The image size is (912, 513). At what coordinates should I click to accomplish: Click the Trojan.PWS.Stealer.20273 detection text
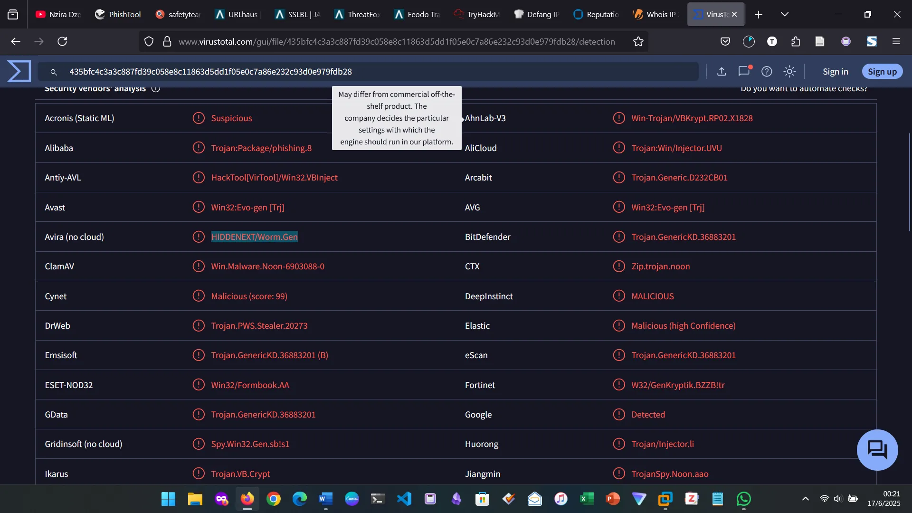tap(259, 325)
